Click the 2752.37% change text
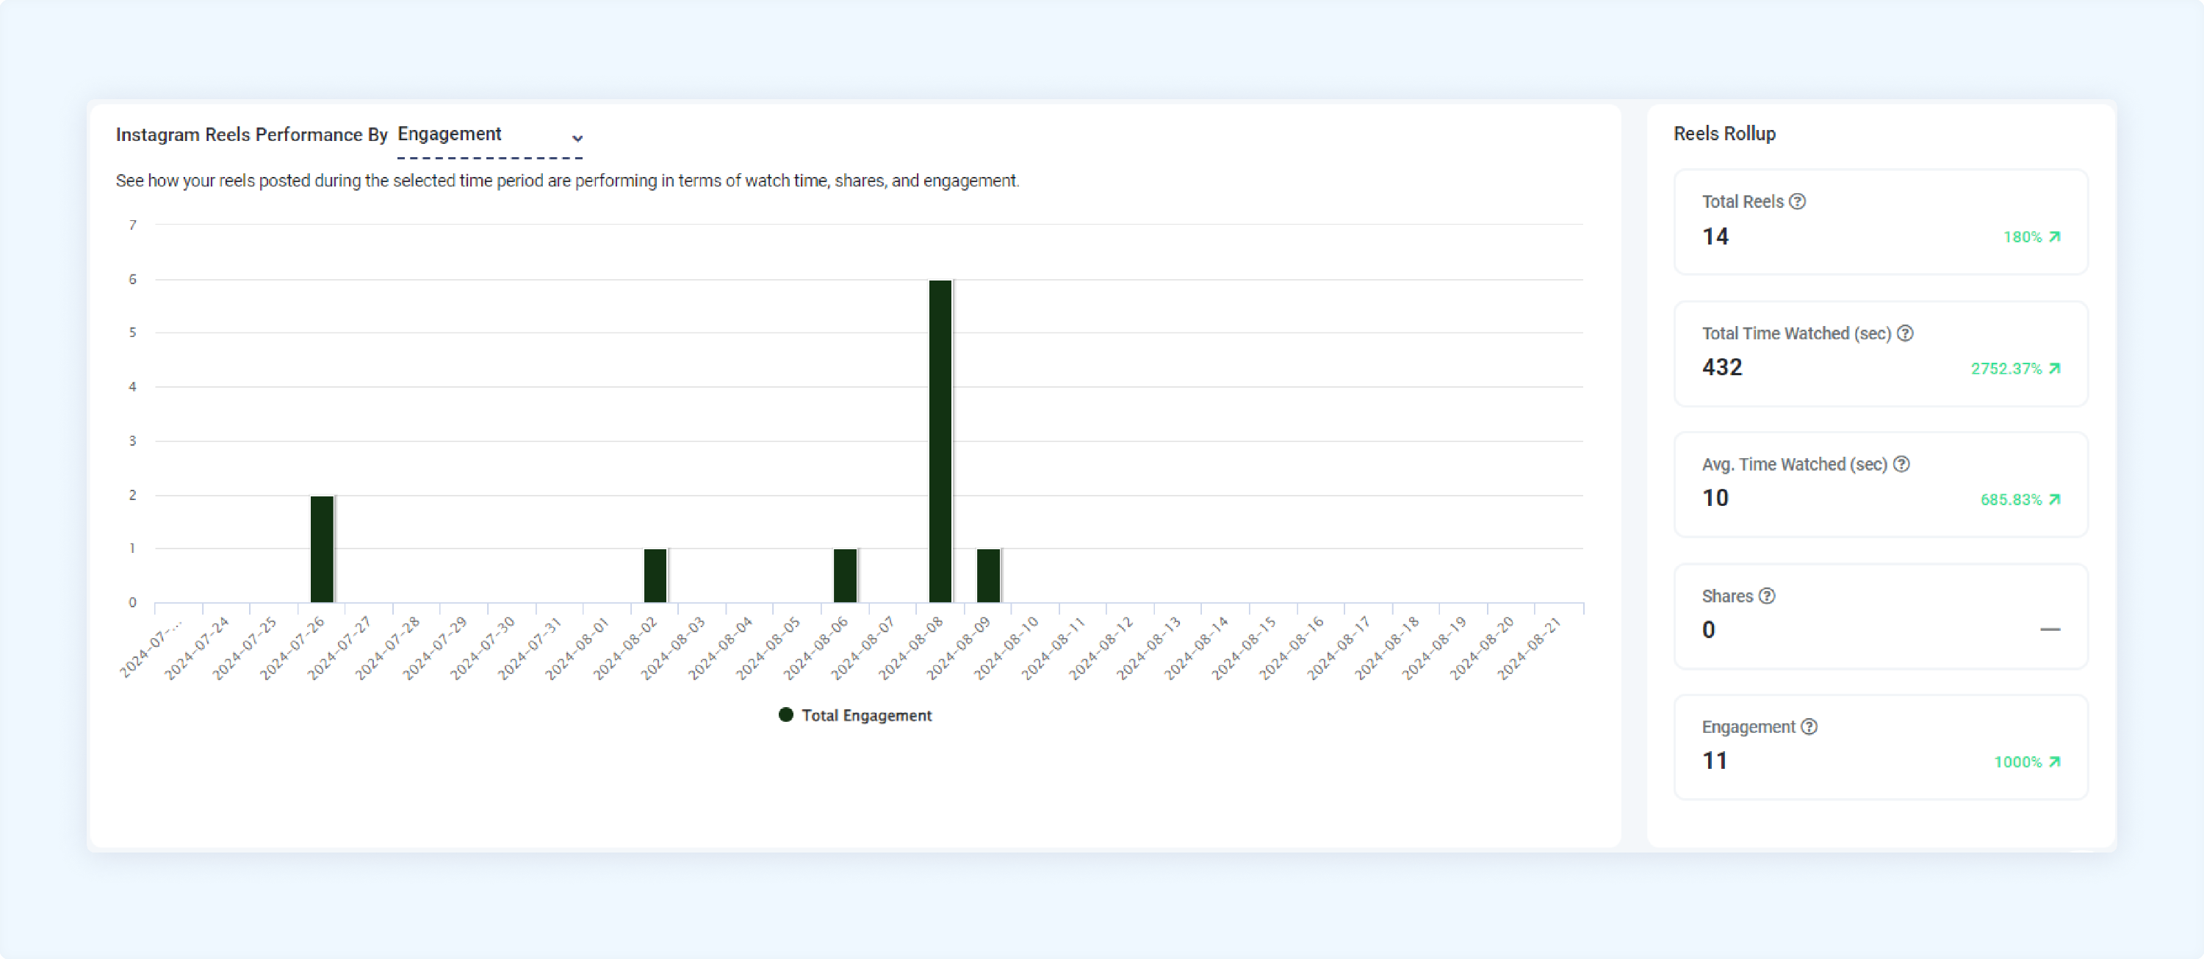2204x959 pixels. pyautogui.click(x=2006, y=369)
